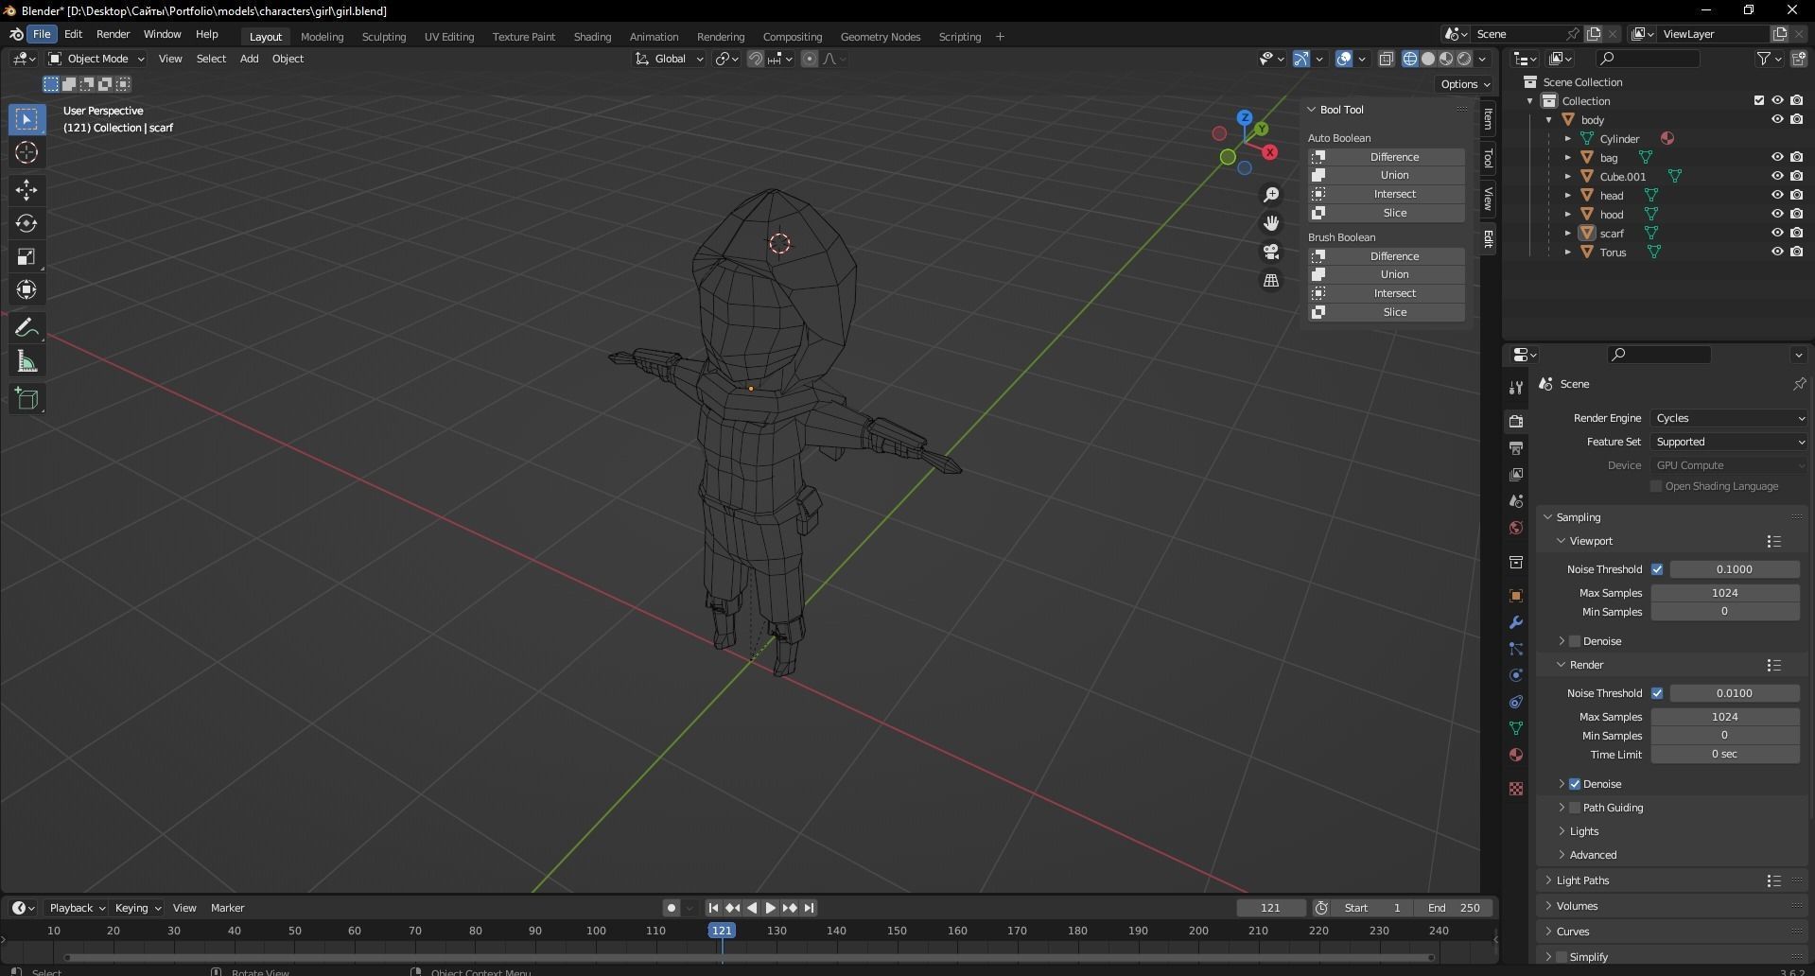Switch orthographic/perspective grid icon
The height and width of the screenshot is (976, 1815).
click(x=1271, y=281)
